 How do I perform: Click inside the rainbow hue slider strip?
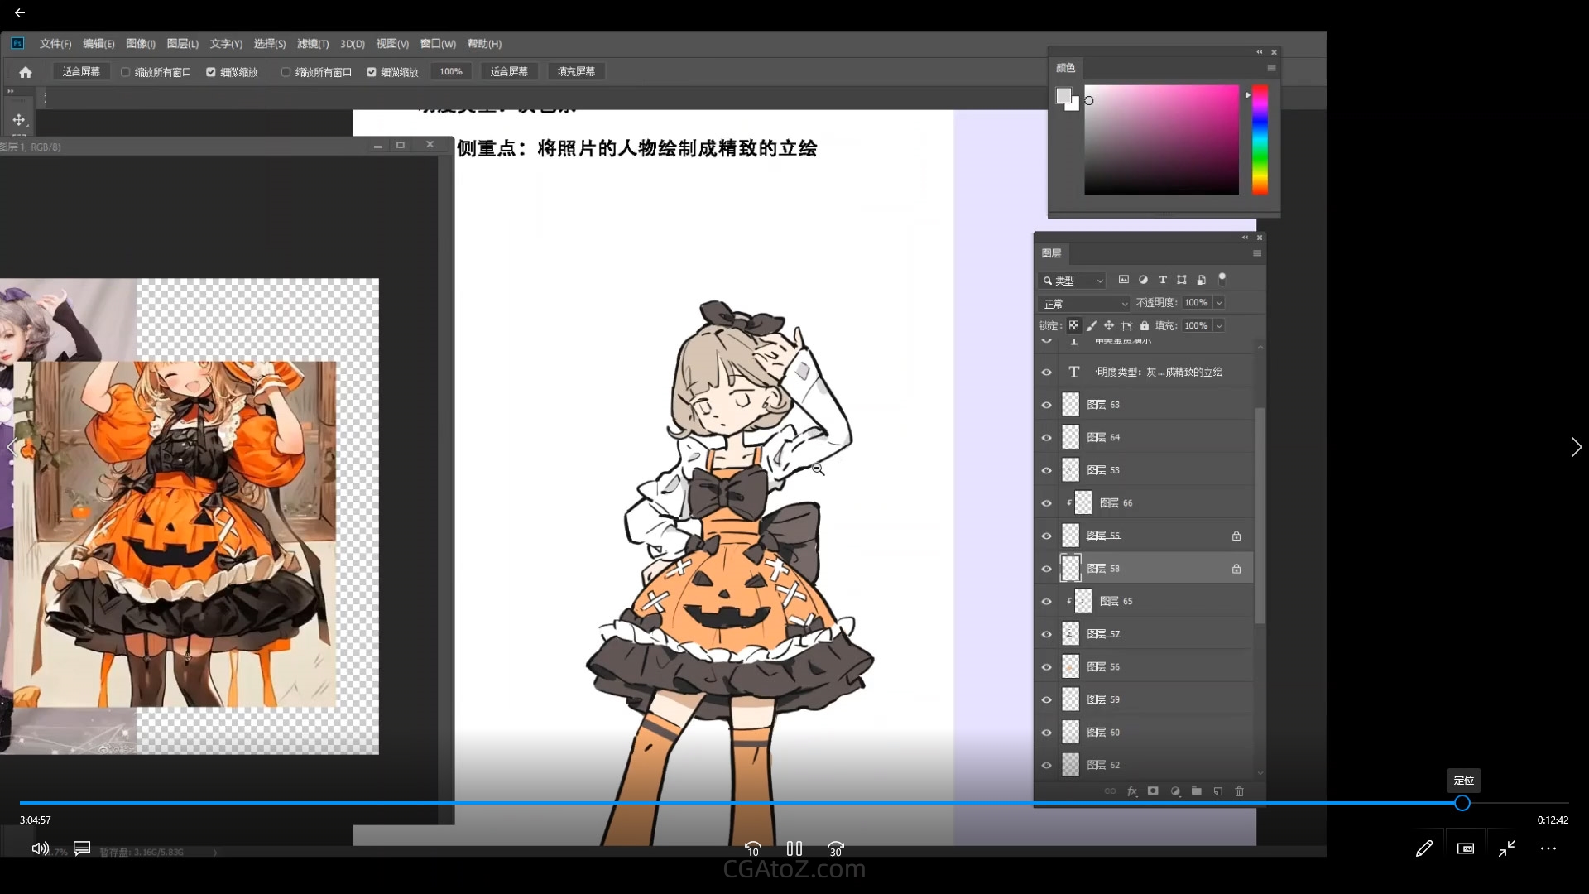click(x=1260, y=141)
